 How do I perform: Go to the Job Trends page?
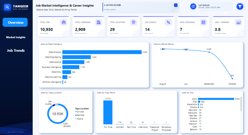[x=16, y=51]
